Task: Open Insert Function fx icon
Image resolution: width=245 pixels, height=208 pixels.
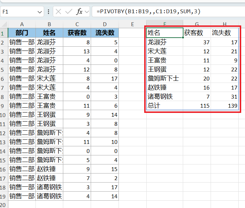Action: pos(79,11)
